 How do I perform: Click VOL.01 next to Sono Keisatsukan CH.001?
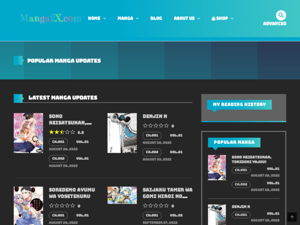point(82,142)
